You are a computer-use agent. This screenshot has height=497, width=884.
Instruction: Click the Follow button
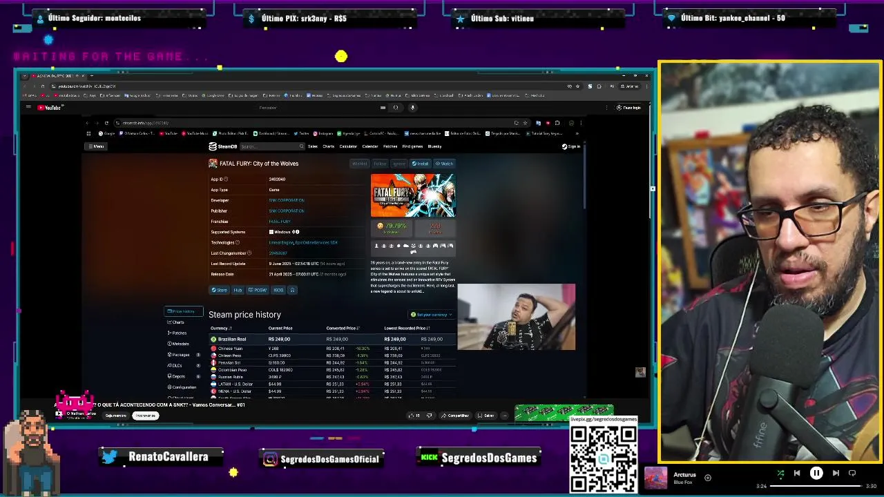pos(380,164)
